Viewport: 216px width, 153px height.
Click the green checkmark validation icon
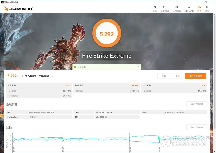point(75,67)
